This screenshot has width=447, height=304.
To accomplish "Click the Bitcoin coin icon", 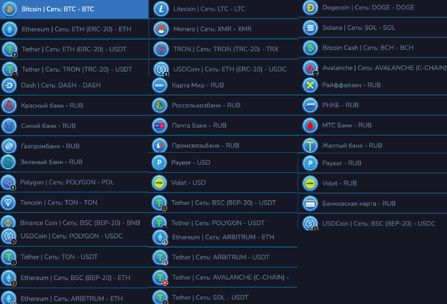I will [x=10, y=9].
